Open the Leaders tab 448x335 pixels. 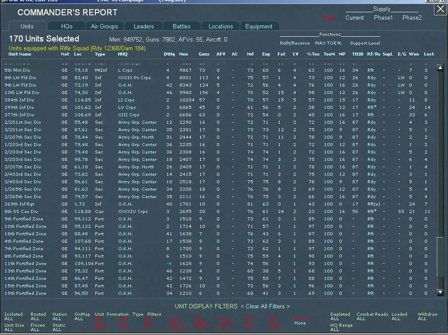click(x=143, y=26)
